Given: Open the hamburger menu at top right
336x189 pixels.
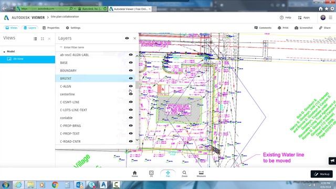Looking at the screenshot, I should click(330, 17).
